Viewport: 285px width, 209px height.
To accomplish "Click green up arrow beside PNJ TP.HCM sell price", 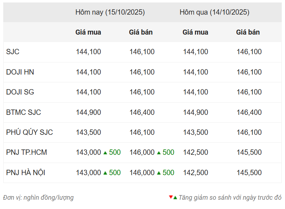I will [x=159, y=153].
